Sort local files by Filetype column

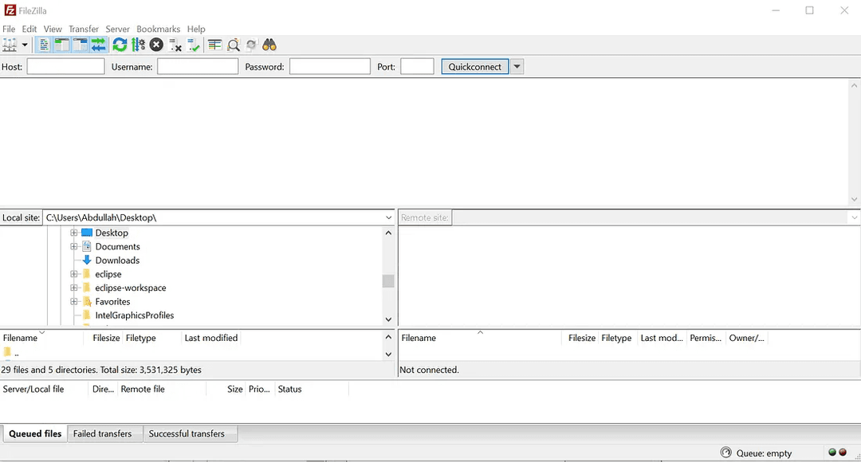151,338
